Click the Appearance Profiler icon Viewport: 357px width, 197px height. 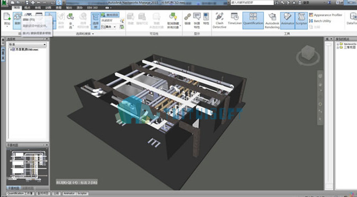(311, 15)
